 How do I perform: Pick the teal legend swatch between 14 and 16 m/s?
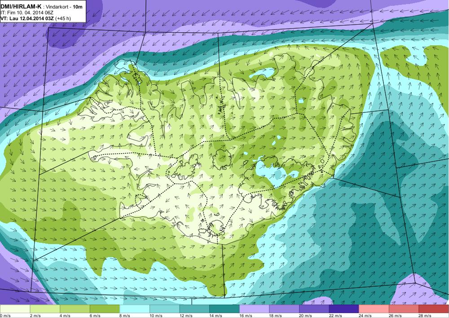[x=224, y=309]
